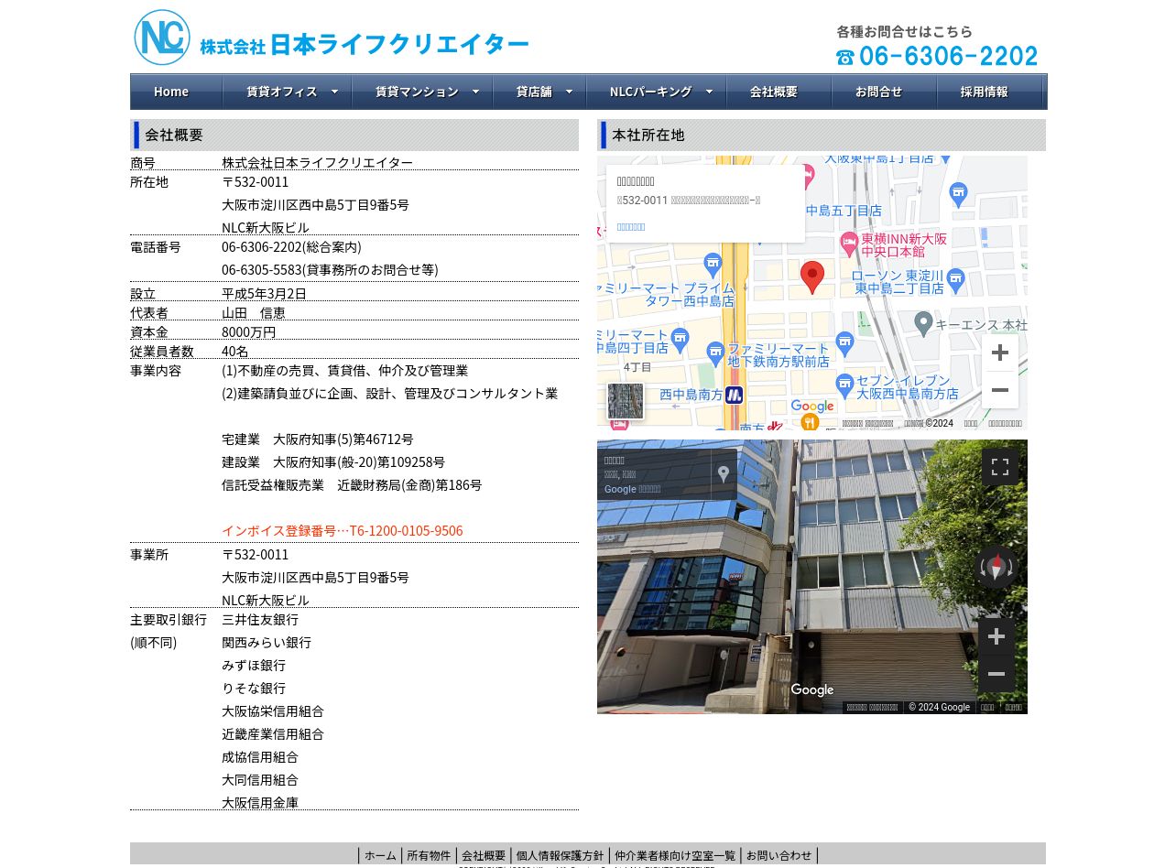Open Street View in fullscreen
1176x868 pixels.
(1000, 467)
